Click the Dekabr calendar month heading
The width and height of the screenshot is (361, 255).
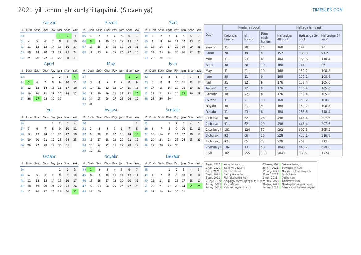[x=173, y=156]
